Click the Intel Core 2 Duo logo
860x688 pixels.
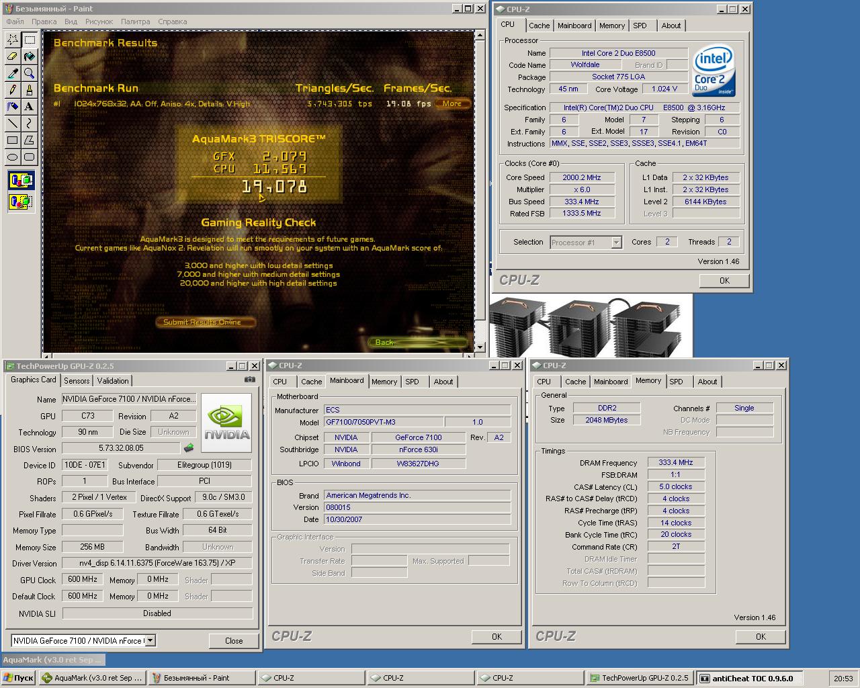(x=714, y=71)
